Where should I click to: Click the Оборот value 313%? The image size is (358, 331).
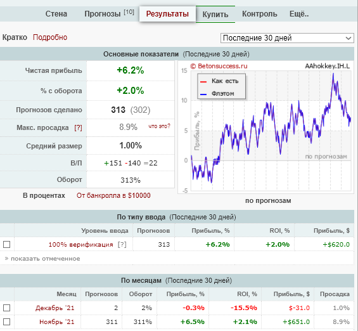click(131, 180)
